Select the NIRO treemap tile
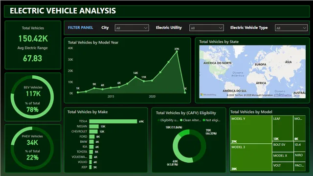Viewport: 313px width, 176px height. pyautogui.click(x=299, y=157)
